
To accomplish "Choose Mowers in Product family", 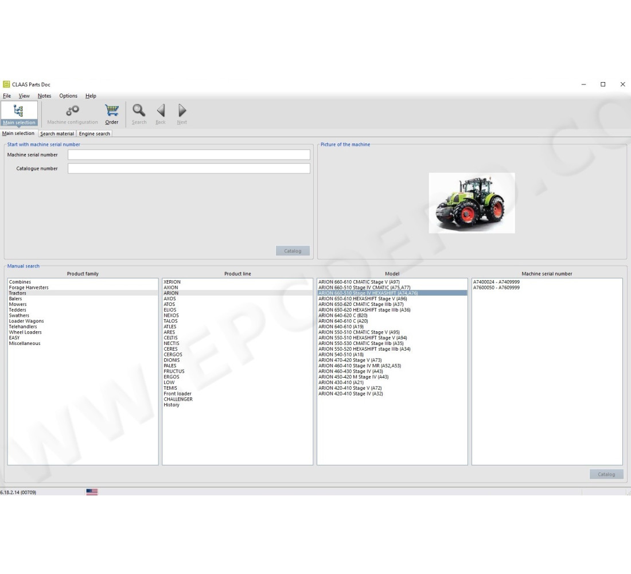I will pos(83,305).
